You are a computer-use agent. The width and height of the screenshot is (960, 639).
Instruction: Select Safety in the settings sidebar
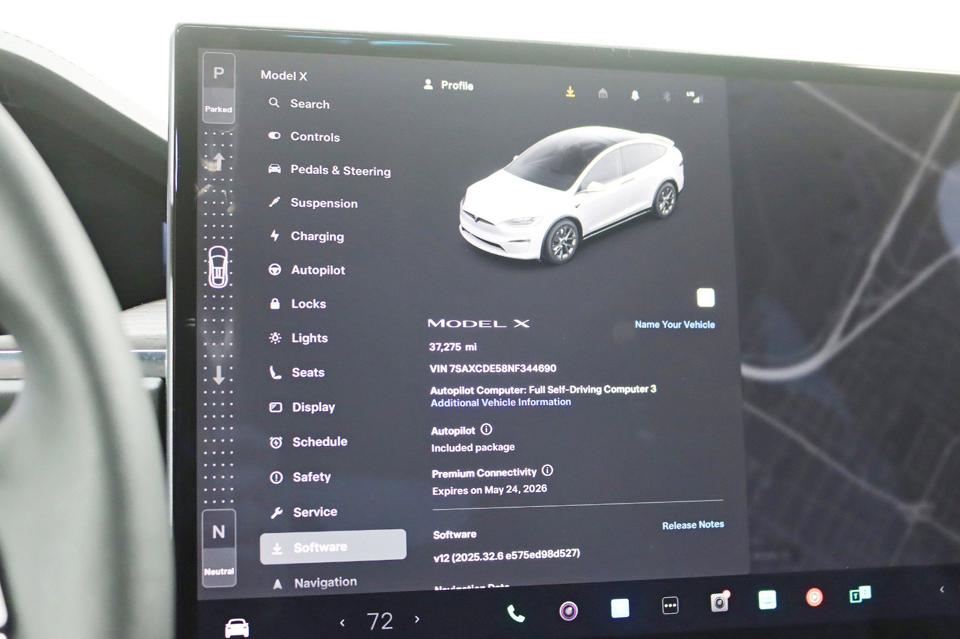point(311,477)
